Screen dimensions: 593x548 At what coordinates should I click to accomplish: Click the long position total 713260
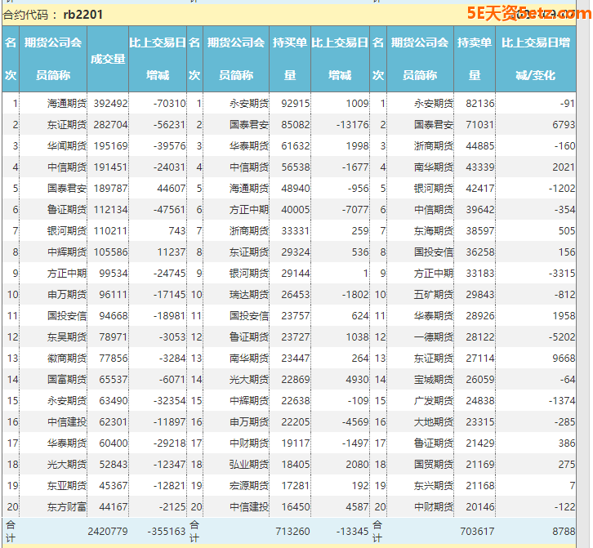point(291,532)
